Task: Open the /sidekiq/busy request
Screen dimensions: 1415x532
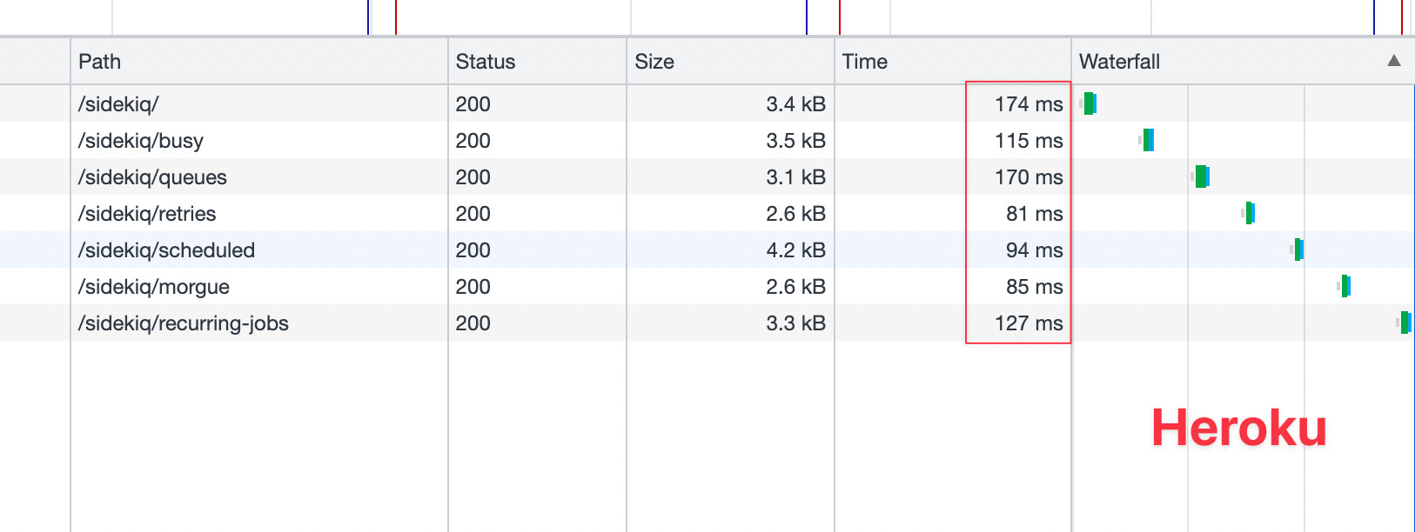Action: click(141, 141)
